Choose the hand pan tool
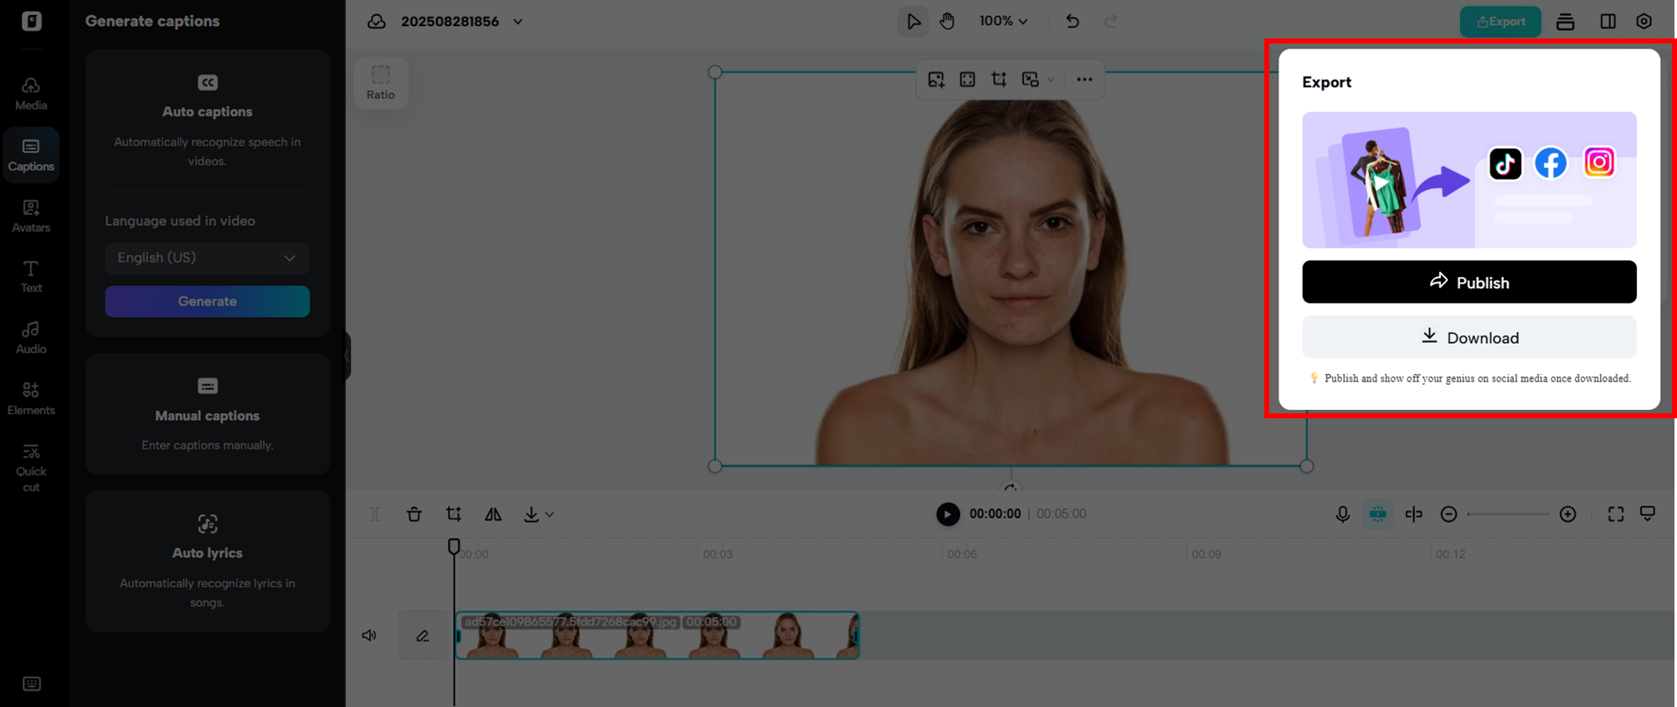1677x707 pixels. pyautogui.click(x=947, y=21)
